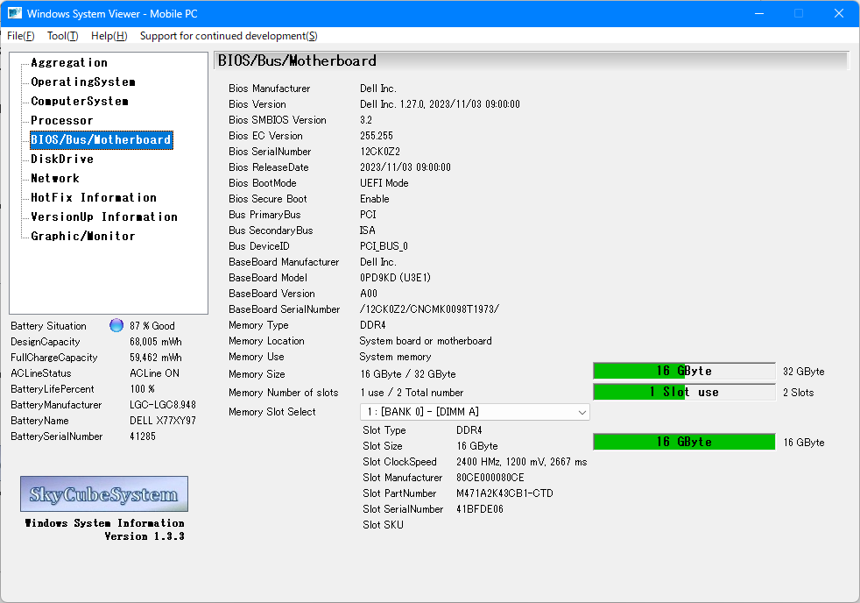
Task: Open Support for continued development menu
Action: (x=229, y=36)
